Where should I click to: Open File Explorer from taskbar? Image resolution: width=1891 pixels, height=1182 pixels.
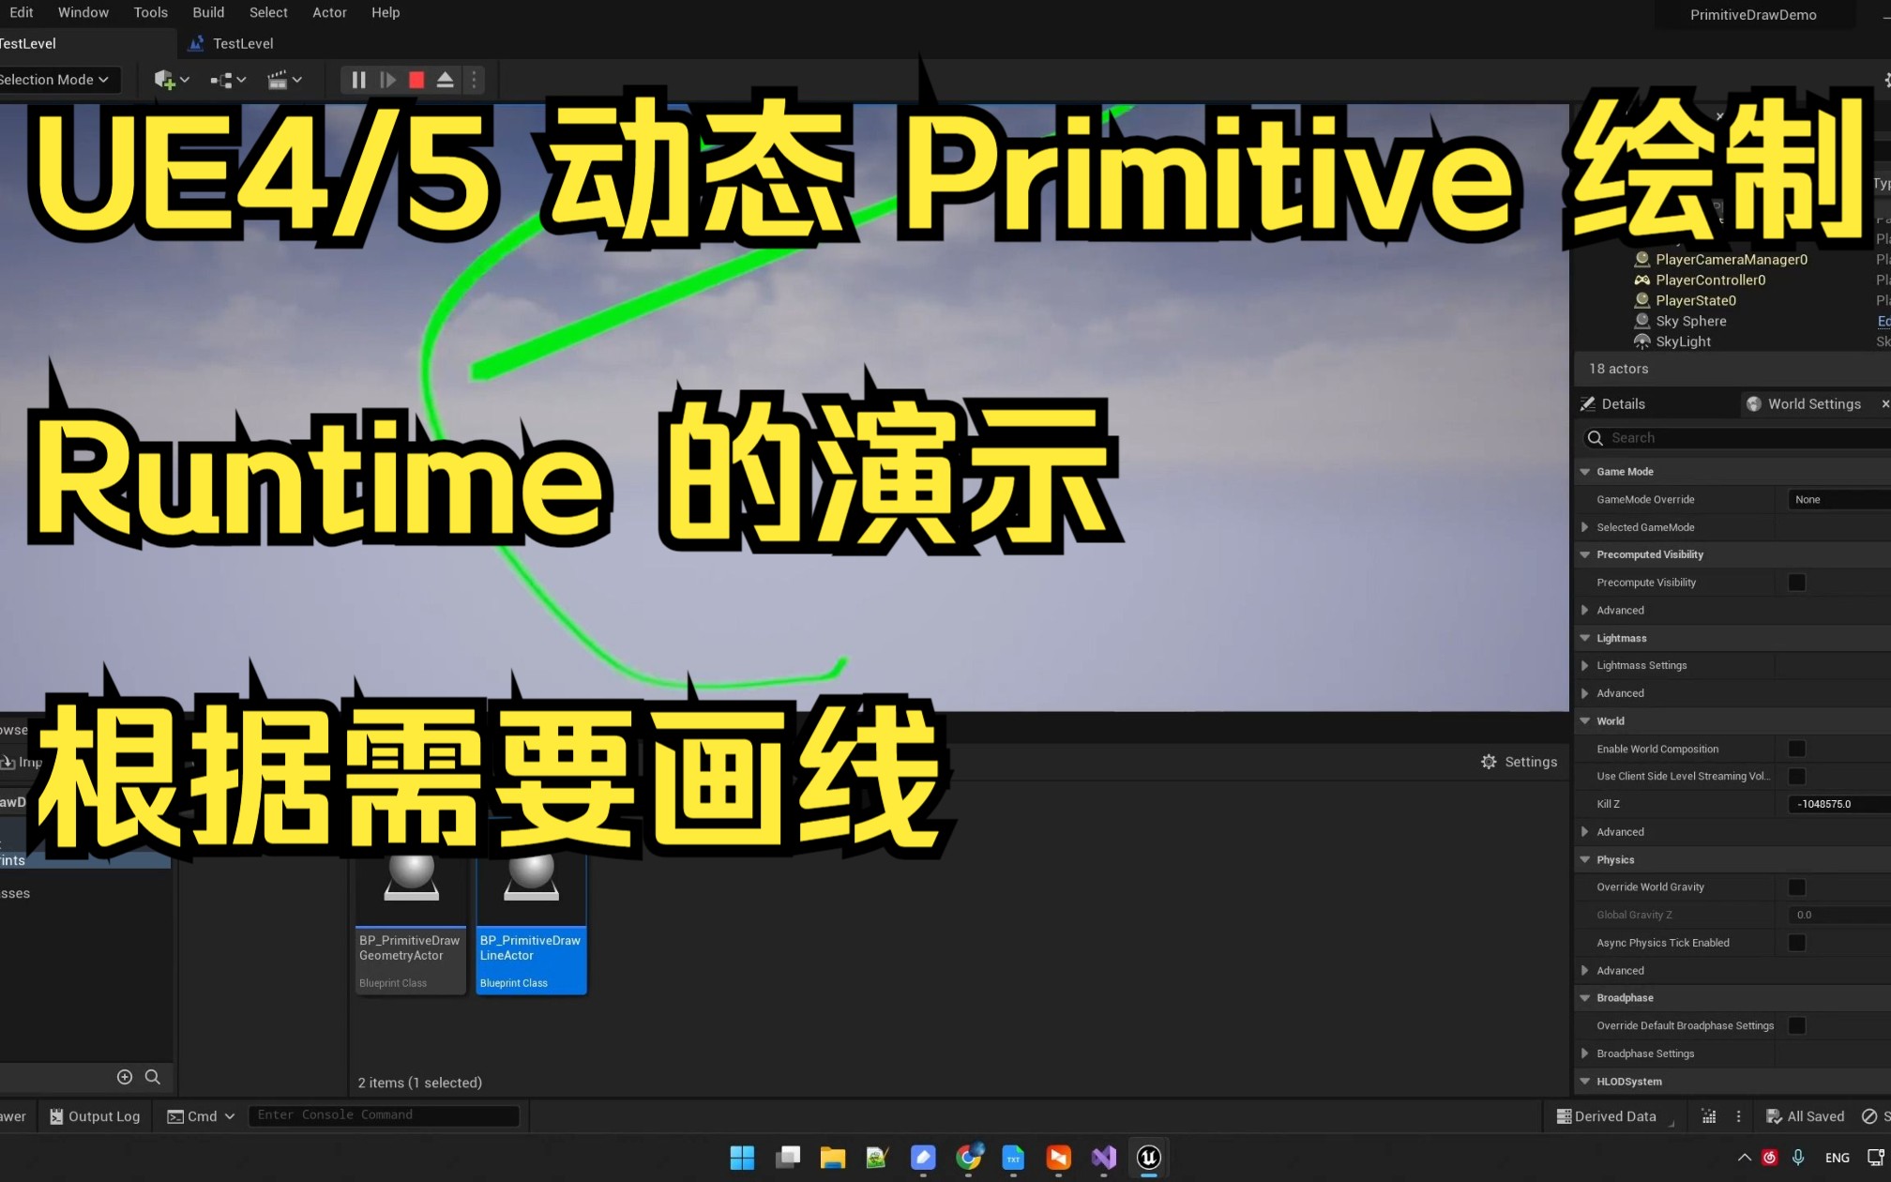pos(832,1158)
